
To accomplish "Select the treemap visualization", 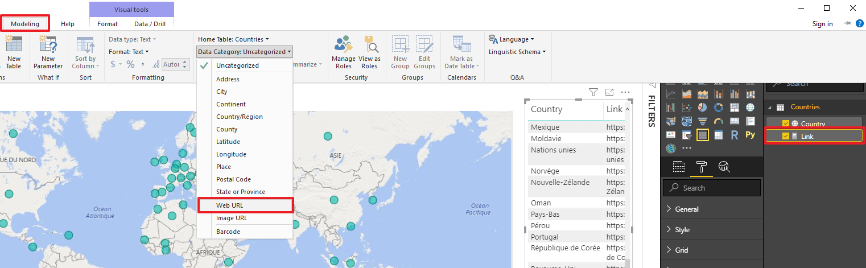I will click(735, 107).
